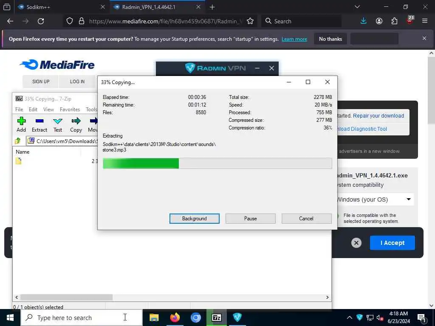Viewport: 435px width, 326px height.
Task: Click MediaFire SIGN UP button
Action: [x=41, y=81]
